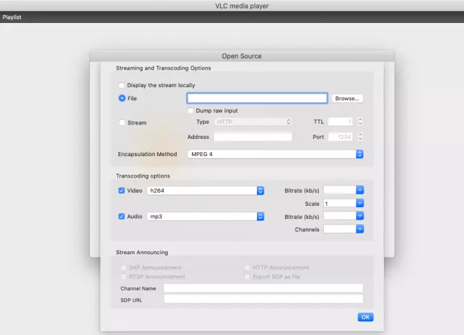Open the h264 video codec dropdown

click(206, 191)
